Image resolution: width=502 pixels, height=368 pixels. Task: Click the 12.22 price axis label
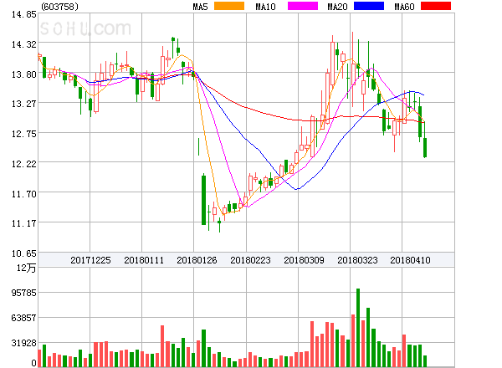coord(24,164)
